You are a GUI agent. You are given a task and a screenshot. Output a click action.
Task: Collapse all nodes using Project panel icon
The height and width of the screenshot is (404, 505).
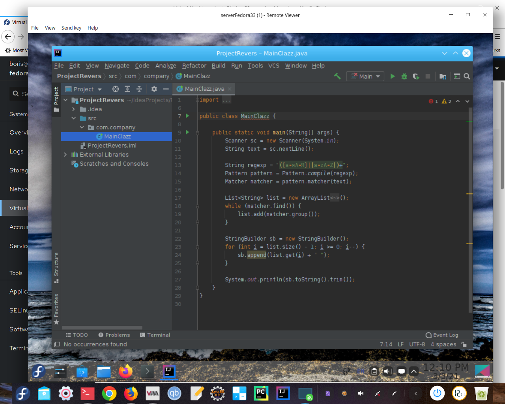pyautogui.click(x=139, y=89)
